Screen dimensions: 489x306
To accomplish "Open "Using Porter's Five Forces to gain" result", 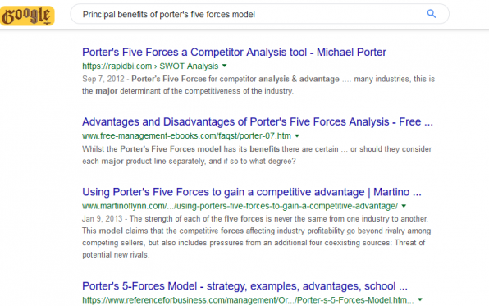I will coord(251,192).
